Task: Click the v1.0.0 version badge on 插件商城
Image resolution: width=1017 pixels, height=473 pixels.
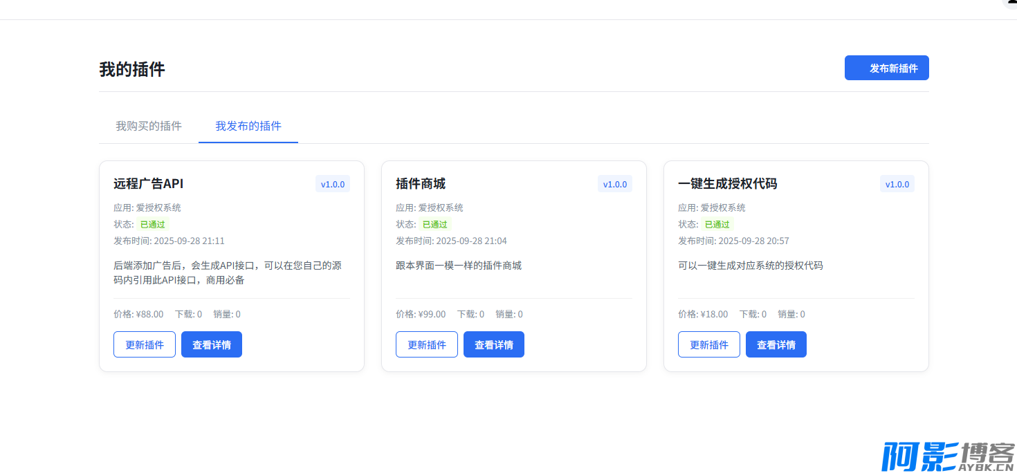Action: [615, 184]
